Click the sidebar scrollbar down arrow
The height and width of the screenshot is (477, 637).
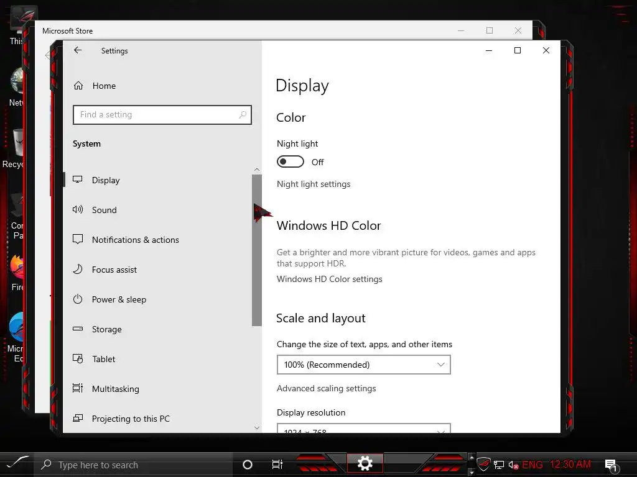pyautogui.click(x=257, y=427)
